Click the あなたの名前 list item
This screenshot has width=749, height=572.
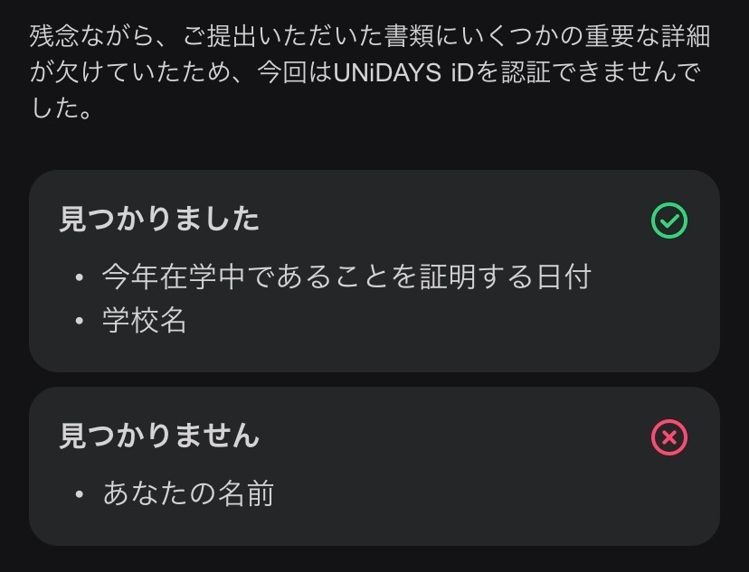tap(189, 493)
